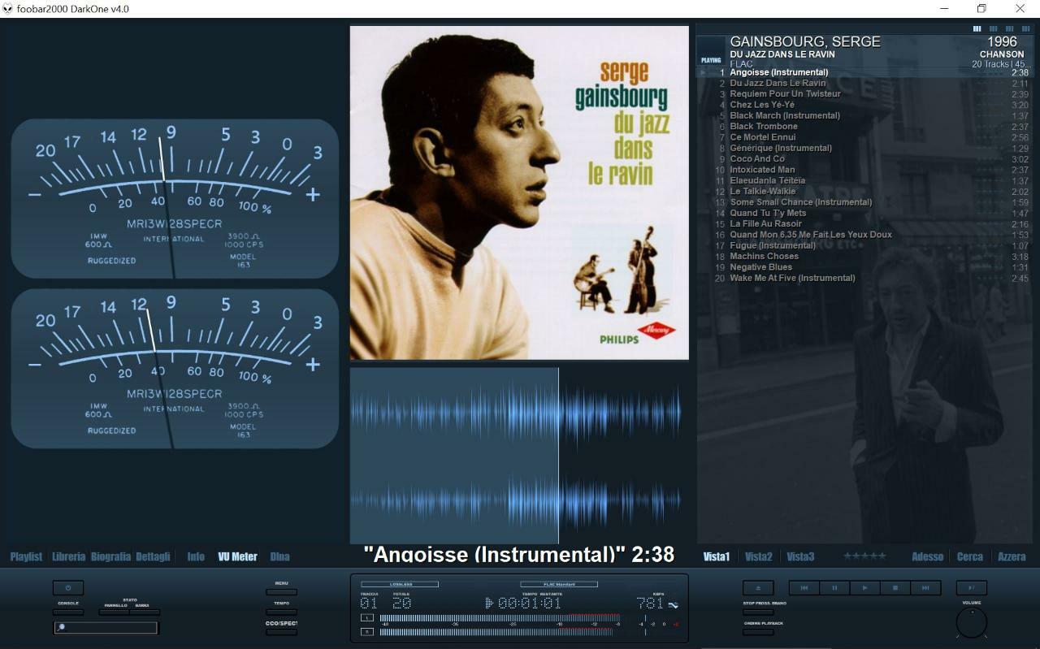Stop playback with the stop button
Image resolution: width=1040 pixels, height=649 pixels.
point(895,587)
